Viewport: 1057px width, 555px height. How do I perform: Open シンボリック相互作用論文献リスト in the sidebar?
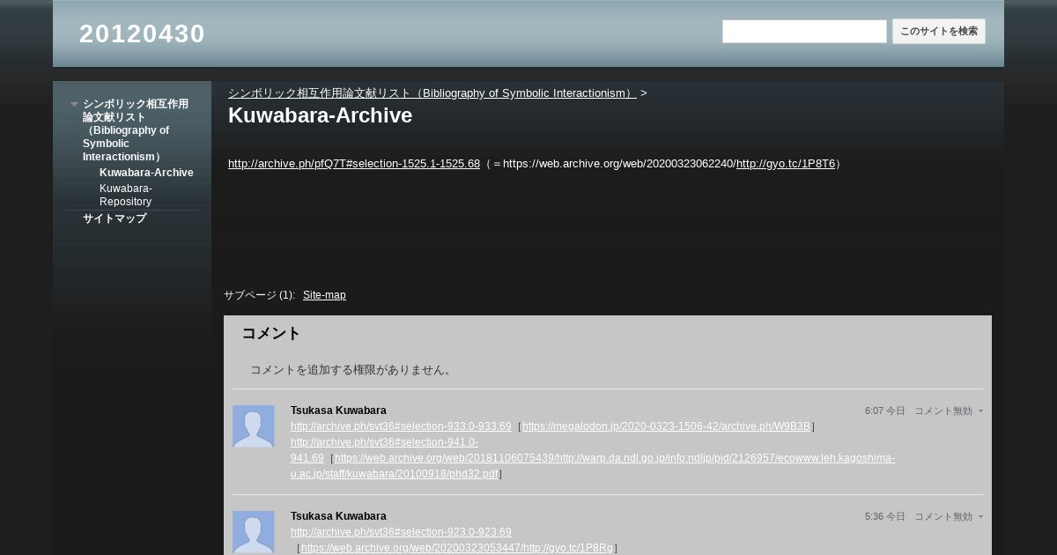click(136, 129)
